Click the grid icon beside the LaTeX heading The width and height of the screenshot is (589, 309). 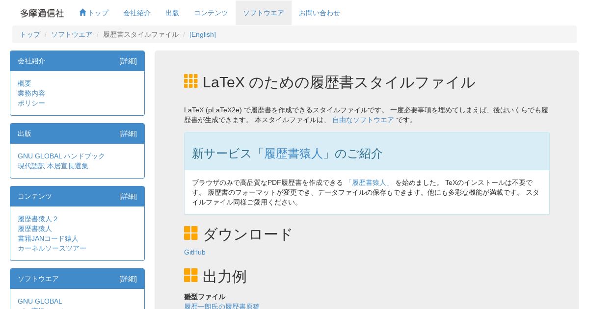coord(191,81)
